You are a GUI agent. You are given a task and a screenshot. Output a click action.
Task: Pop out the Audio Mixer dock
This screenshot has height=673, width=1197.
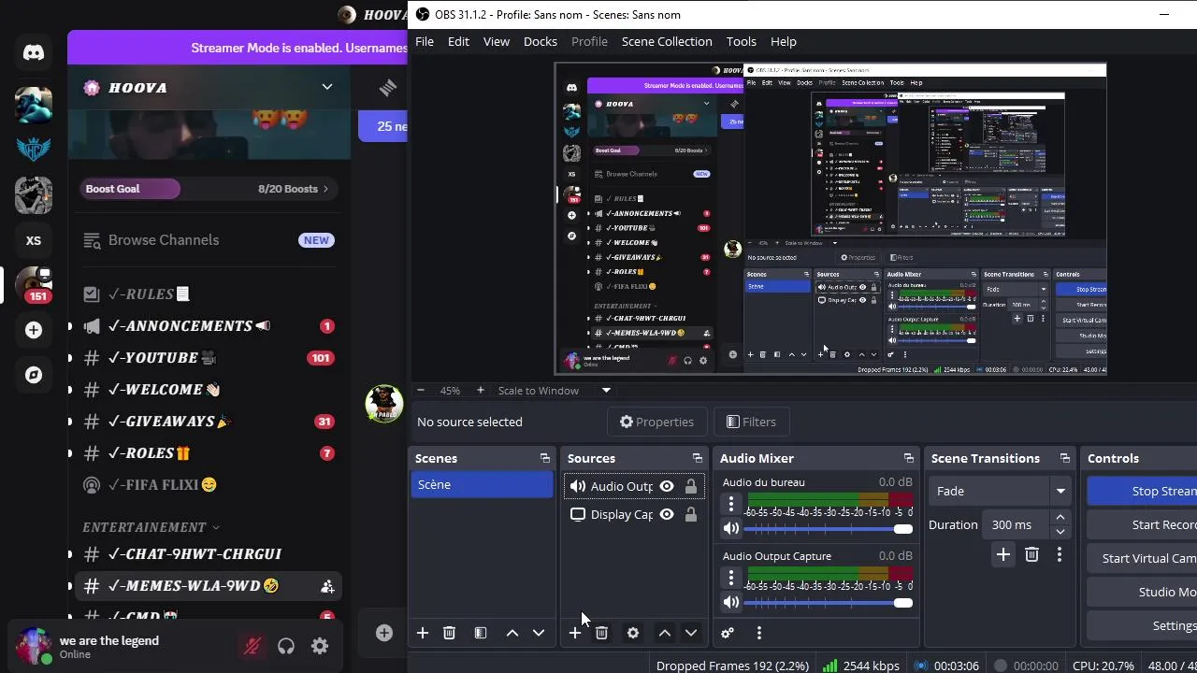click(908, 458)
